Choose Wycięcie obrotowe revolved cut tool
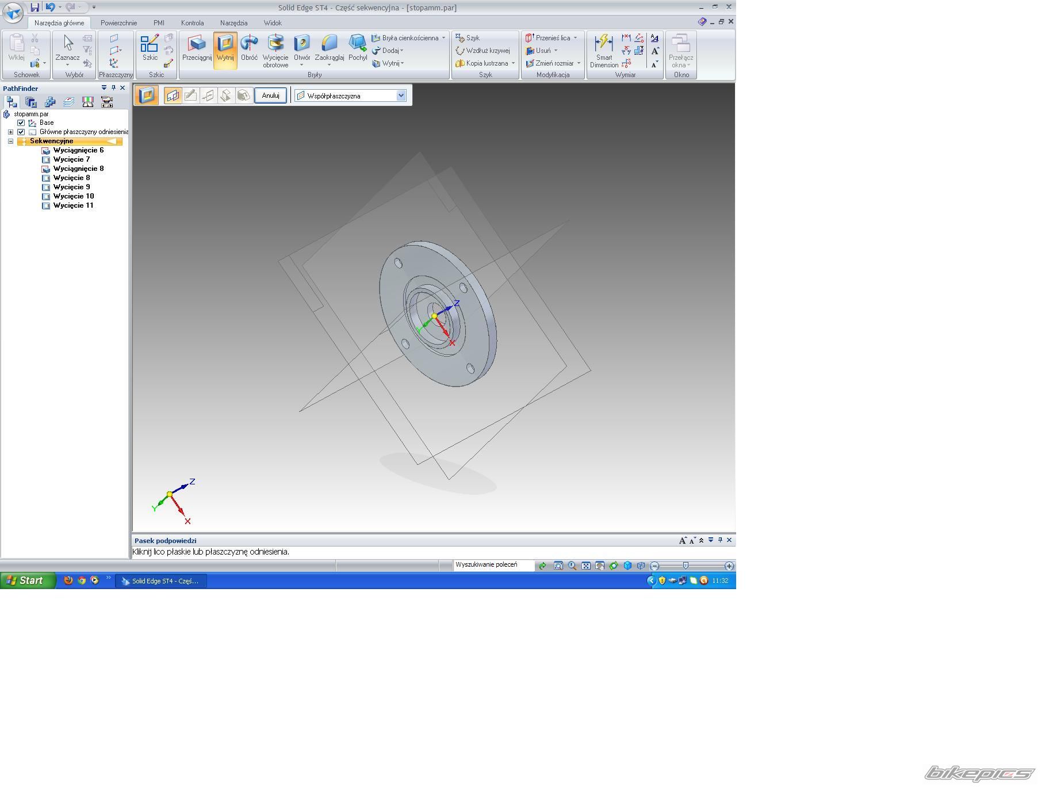This screenshot has width=1049, height=787. (x=275, y=51)
